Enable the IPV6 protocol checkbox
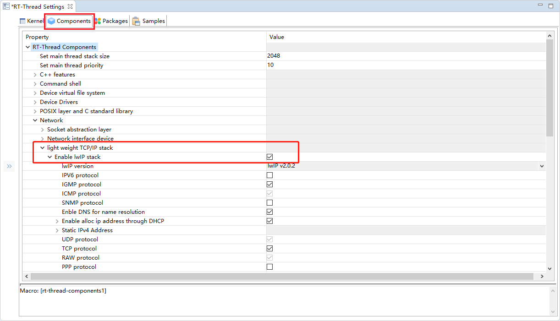The height and width of the screenshot is (321, 560). [x=269, y=175]
